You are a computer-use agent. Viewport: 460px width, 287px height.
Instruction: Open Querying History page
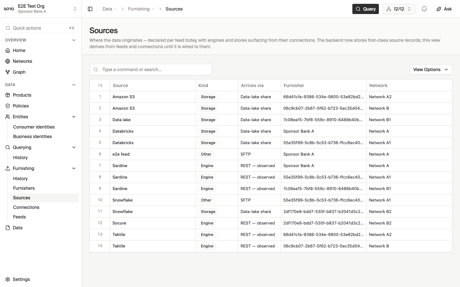[20, 158]
